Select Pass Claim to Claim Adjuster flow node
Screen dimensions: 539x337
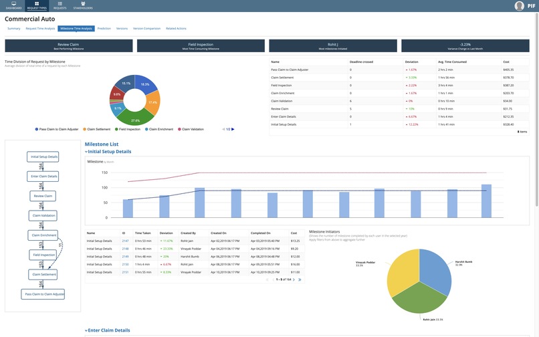pyautogui.click(x=43, y=294)
